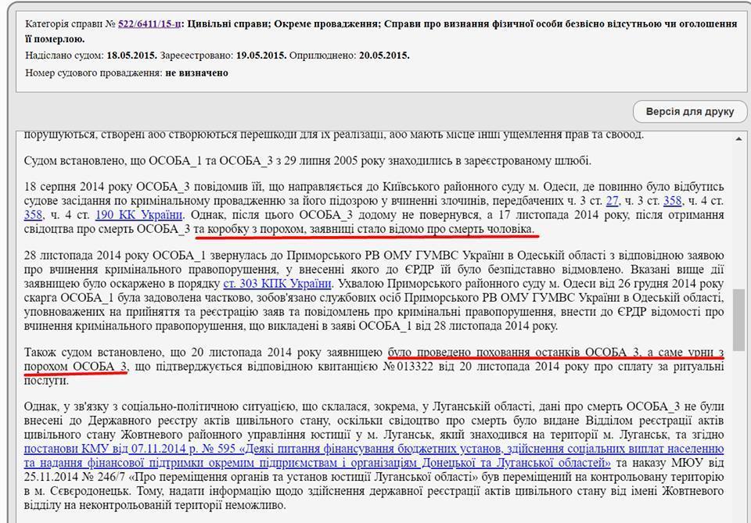Click the "не визначено" proceeding number text

[196, 71]
